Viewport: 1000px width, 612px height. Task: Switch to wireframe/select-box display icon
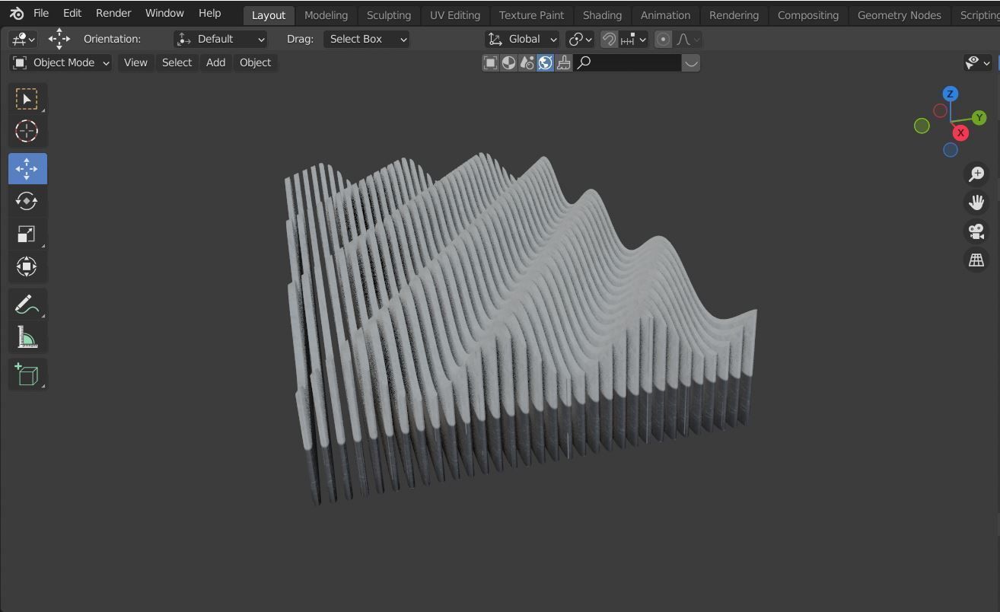[x=491, y=62]
